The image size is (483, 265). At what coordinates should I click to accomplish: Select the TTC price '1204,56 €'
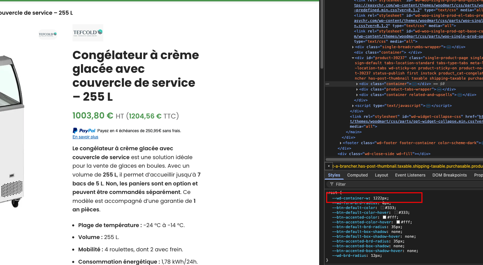[x=145, y=116]
